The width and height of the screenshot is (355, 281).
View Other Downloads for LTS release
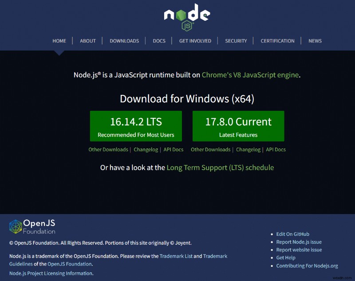108,150
